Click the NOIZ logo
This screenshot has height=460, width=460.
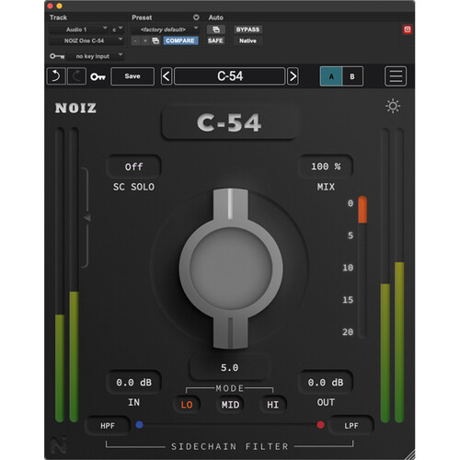click(75, 108)
